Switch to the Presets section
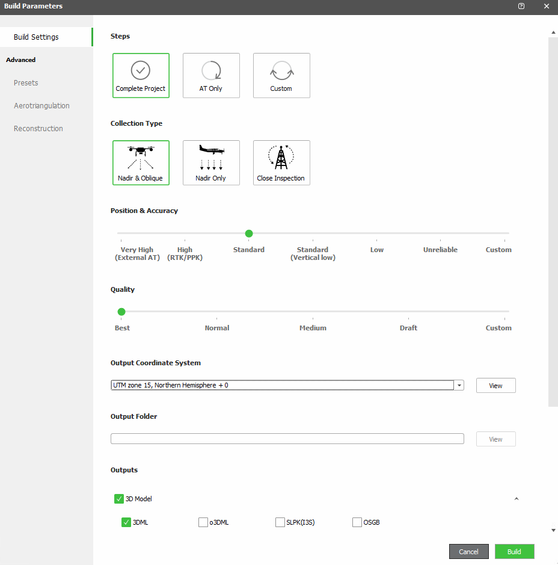This screenshot has width=558, height=565. [26, 82]
